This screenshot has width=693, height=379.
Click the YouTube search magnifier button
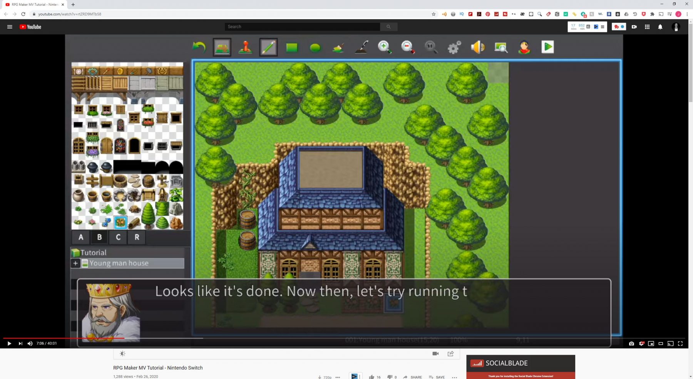tap(388, 27)
